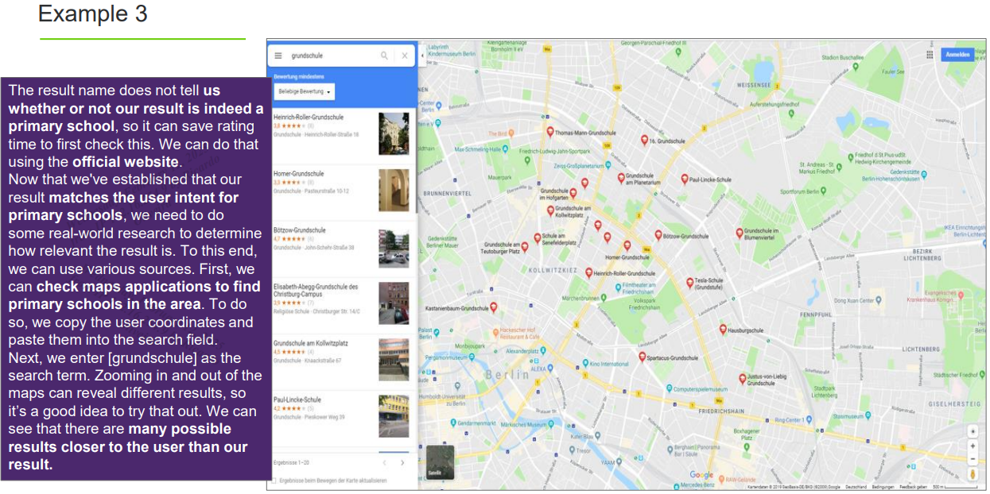Click Grundschule im Blumenviertel map pin
Screen dimensions: 990x494
point(740,233)
